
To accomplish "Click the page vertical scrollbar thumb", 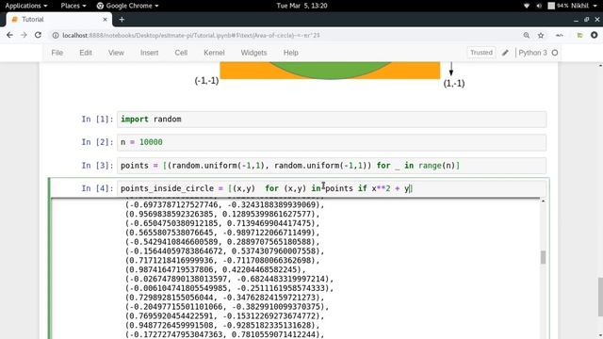I will [x=600, y=297].
